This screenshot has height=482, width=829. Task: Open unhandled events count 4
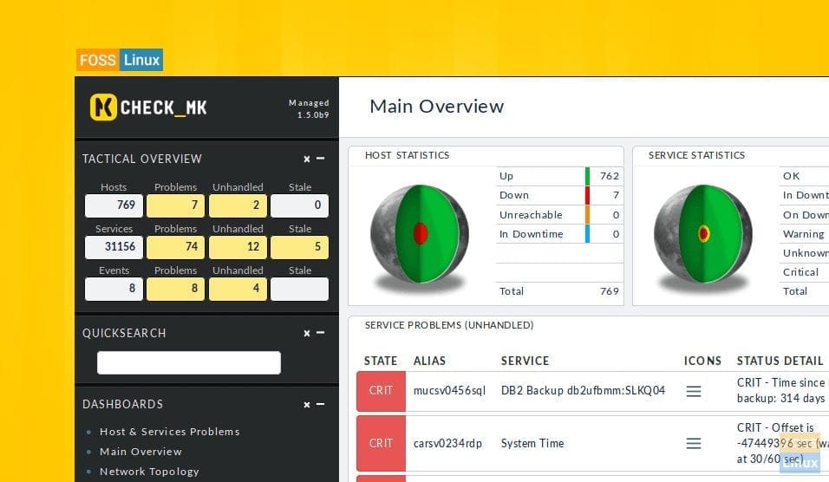238,289
